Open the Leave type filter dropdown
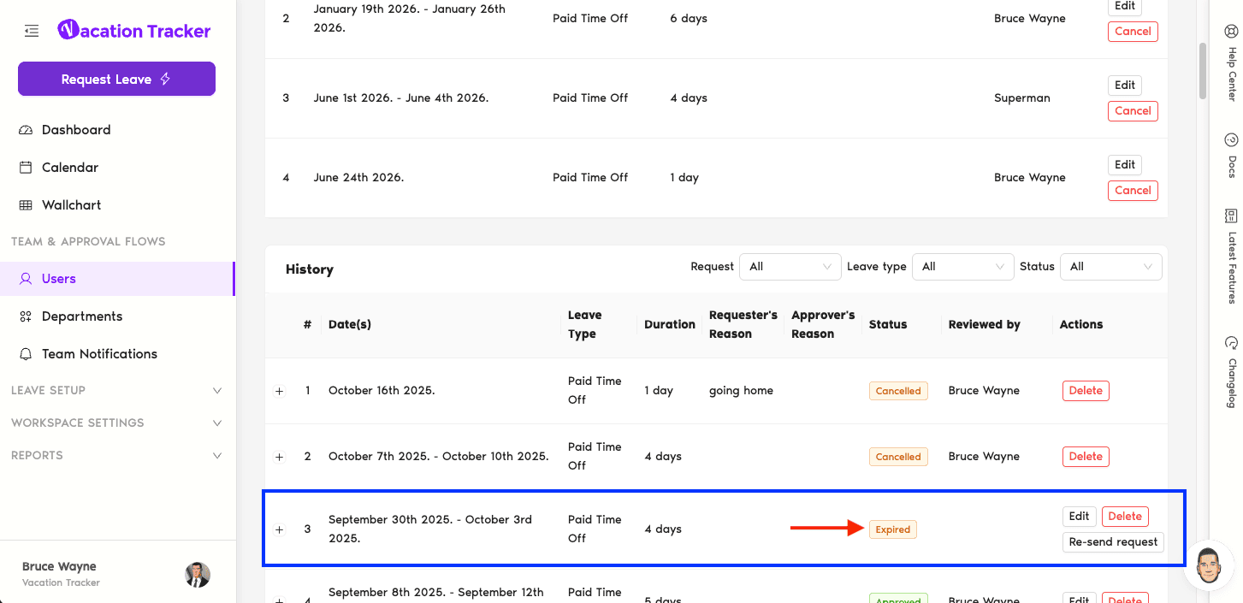 tap(962, 267)
